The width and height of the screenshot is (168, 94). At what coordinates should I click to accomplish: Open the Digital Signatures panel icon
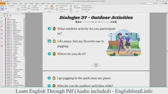point(2,46)
